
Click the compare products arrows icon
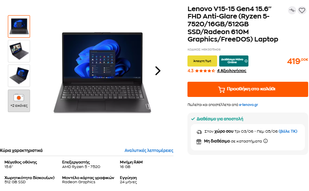(x=292, y=10)
